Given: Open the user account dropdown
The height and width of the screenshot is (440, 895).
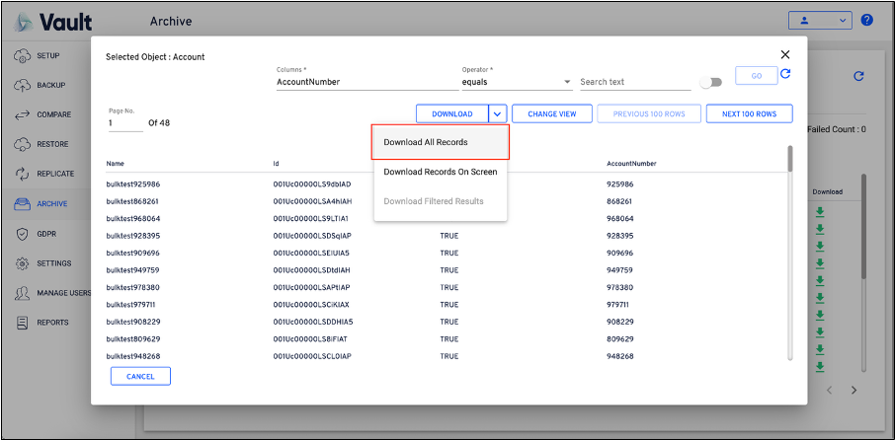Looking at the screenshot, I should [x=819, y=20].
